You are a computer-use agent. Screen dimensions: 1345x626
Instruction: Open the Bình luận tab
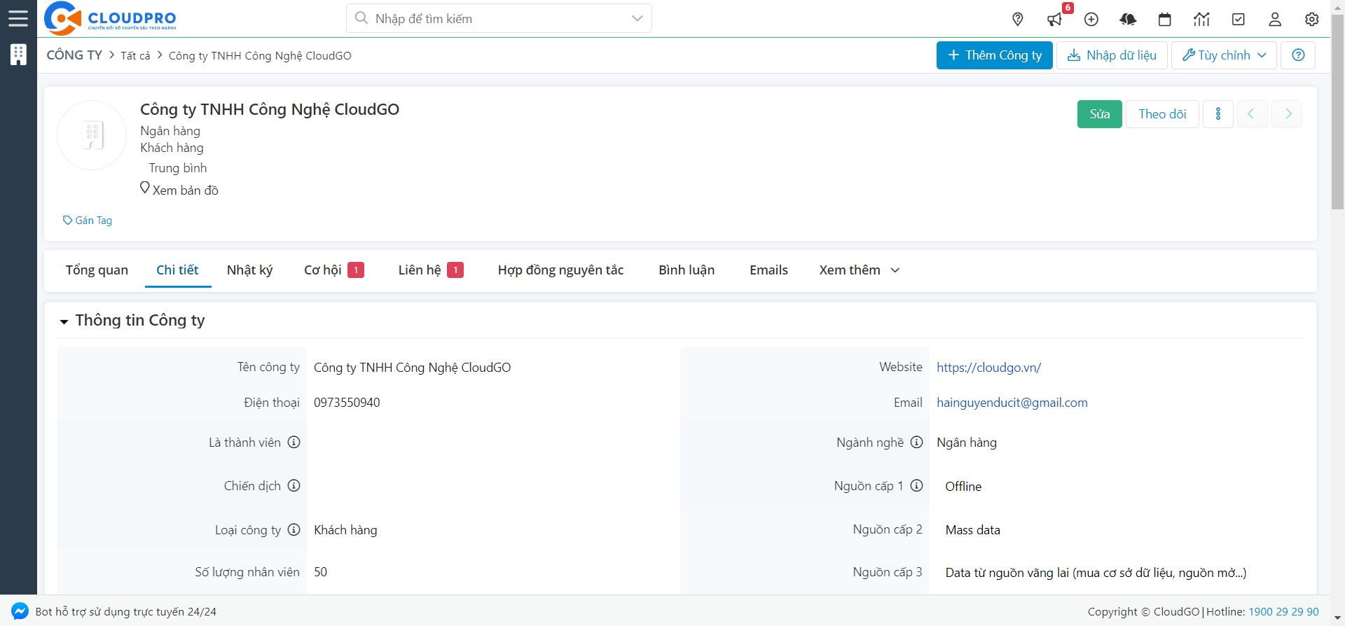tap(687, 270)
